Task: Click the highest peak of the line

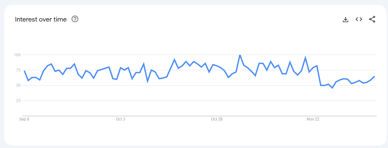Action: 240,55
